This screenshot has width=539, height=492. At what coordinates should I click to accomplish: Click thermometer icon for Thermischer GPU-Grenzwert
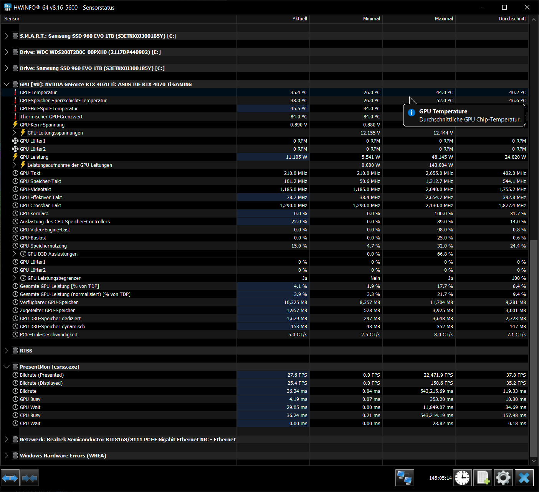pos(15,117)
